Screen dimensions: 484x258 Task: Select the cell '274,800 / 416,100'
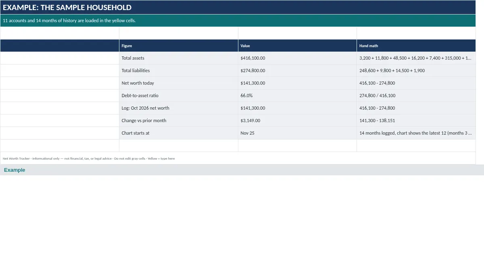pos(416,96)
